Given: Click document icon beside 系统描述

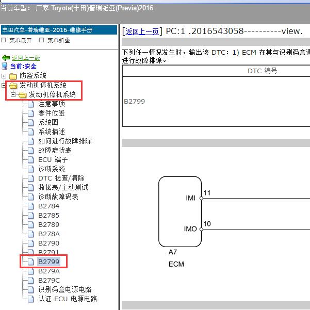Looking at the screenshot, I should coord(30,132).
